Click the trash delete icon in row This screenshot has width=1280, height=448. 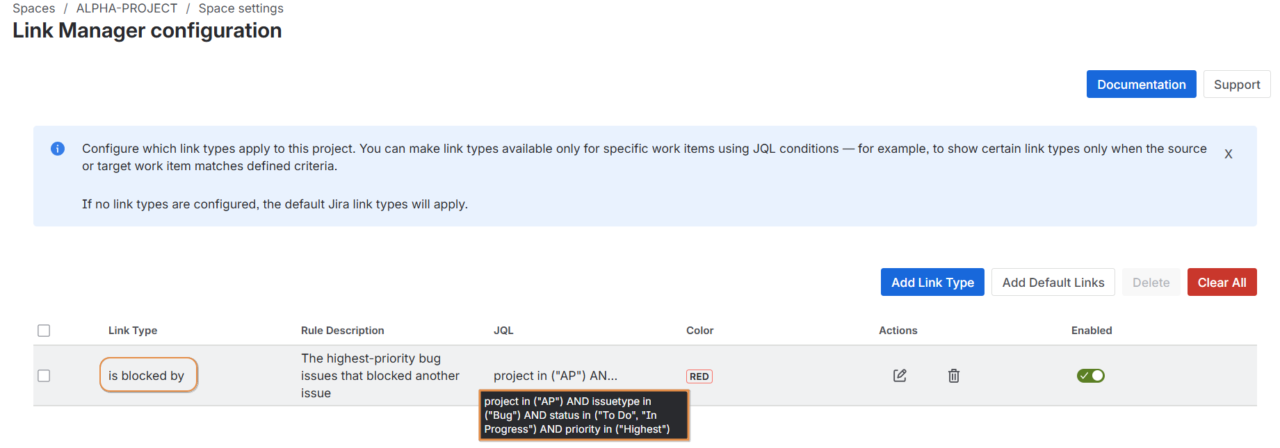click(x=954, y=376)
